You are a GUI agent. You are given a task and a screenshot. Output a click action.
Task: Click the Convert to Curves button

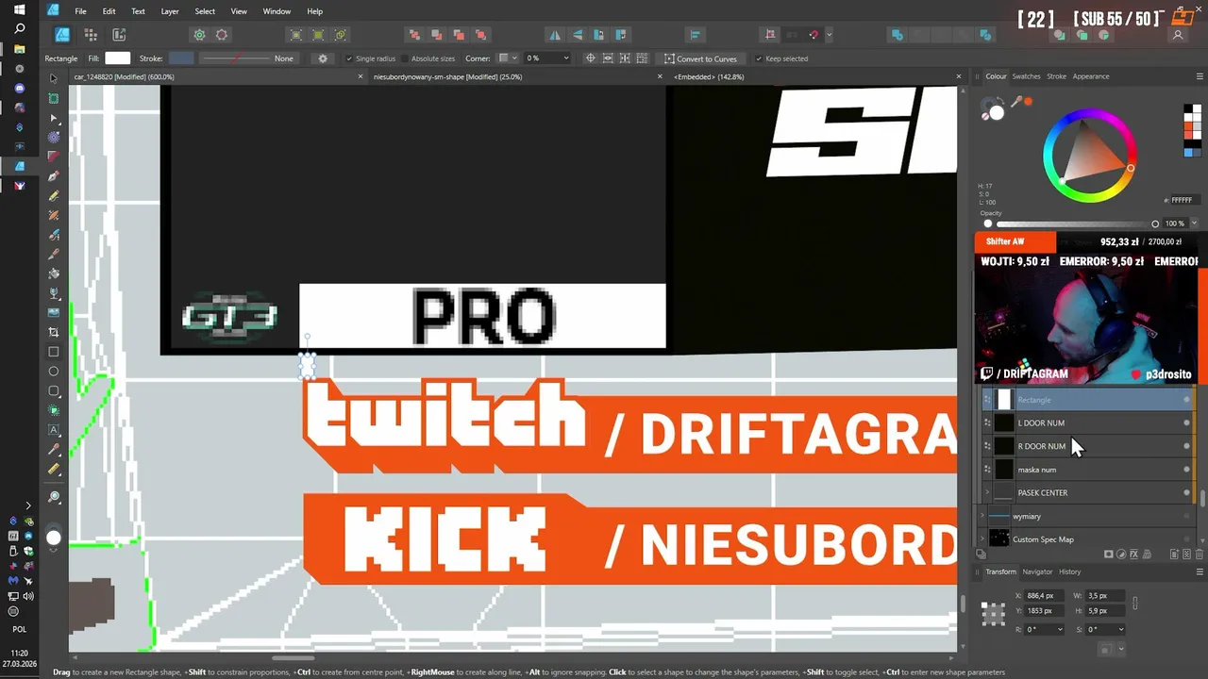700,58
